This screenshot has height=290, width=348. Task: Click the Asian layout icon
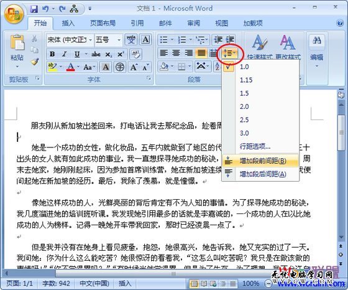(202, 67)
